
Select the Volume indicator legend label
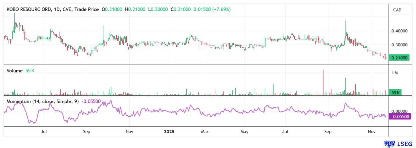(x=14, y=71)
